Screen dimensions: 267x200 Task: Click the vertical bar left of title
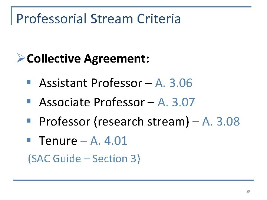[11, 16]
